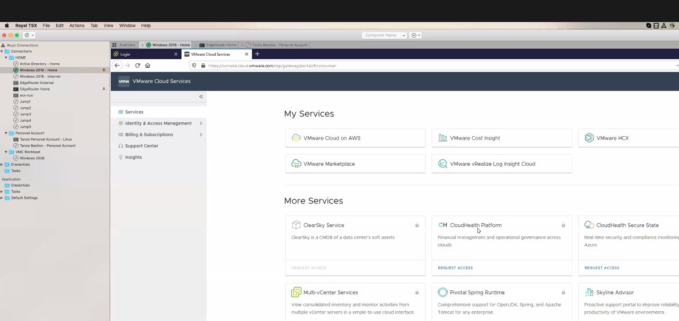Click Request Access under ClearSky Service
Viewport: 679px width, 321px height.
tap(308, 268)
